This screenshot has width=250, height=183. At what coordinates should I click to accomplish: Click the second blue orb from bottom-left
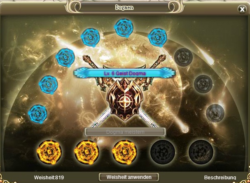49,85
